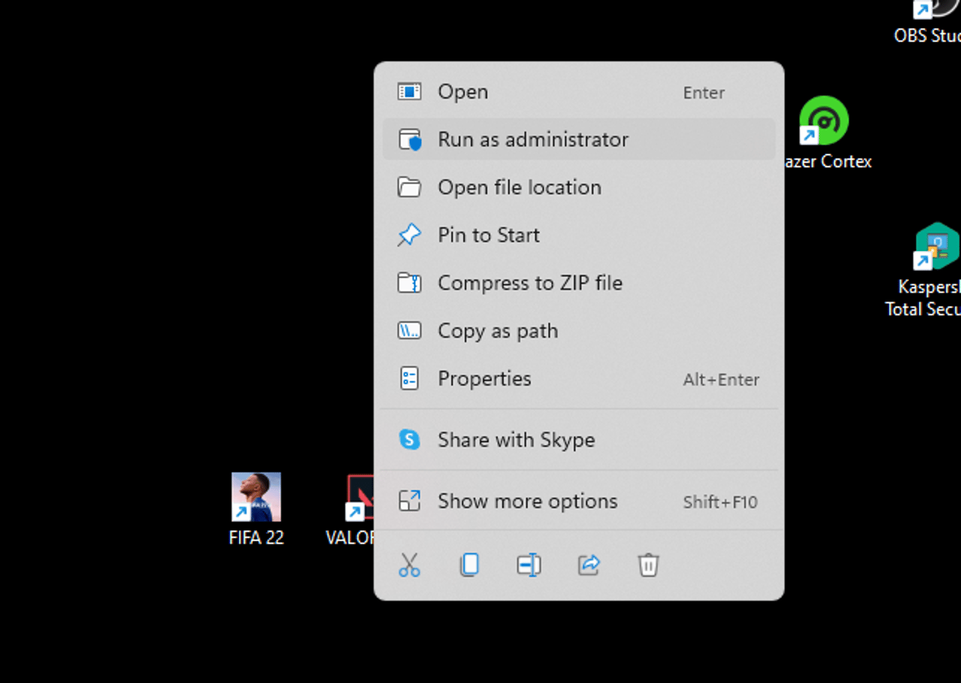Click the window icon beside Open
This screenshot has height=683, width=961.
tap(409, 91)
